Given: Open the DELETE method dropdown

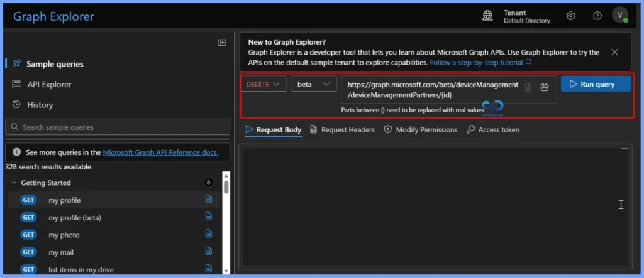Looking at the screenshot, I should tap(264, 84).
